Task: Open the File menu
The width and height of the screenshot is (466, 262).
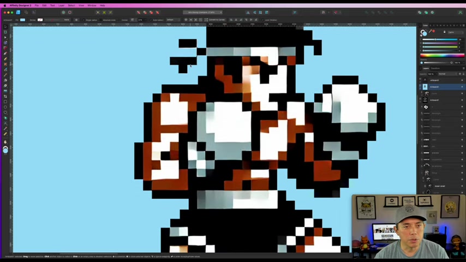Action: click(37, 5)
